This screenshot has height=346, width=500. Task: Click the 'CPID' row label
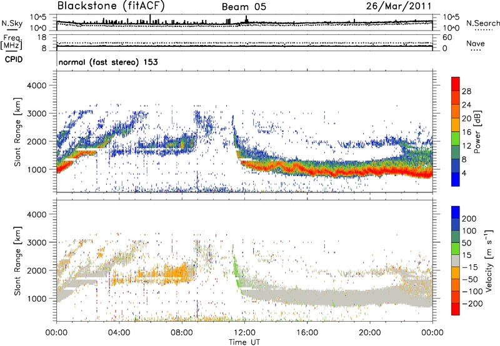click(14, 59)
